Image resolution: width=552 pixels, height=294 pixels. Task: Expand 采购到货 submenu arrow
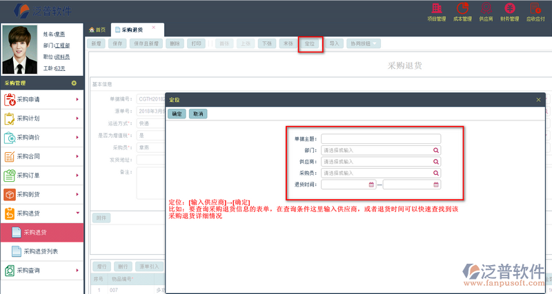click(x=77, y=194)
